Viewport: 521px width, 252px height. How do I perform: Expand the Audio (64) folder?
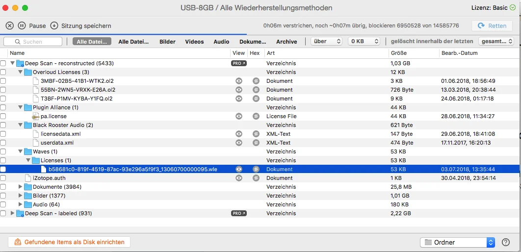tap(21, 204)
